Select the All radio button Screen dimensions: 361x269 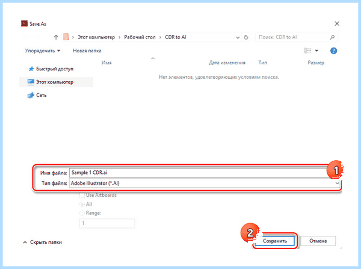pos(82,204)
